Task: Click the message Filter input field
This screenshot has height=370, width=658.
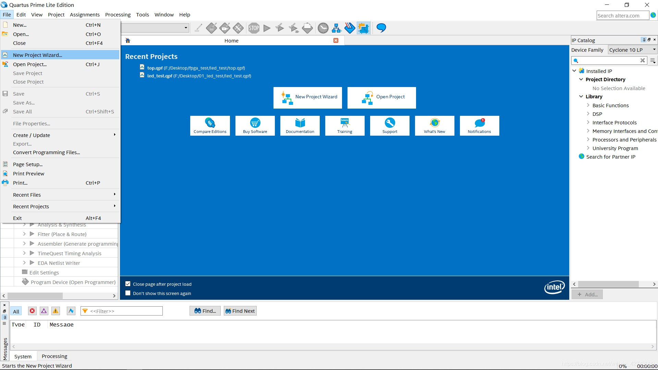Action: (x=123, y=311)
